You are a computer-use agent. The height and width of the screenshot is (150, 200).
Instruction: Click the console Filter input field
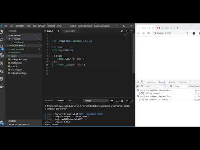pos(180,86)
